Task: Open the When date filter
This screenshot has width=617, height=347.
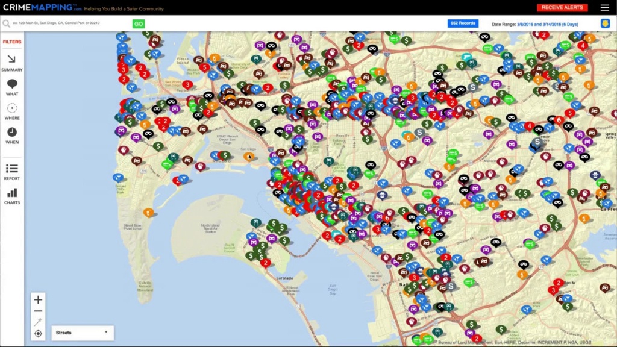Action: tap(11, 135)
